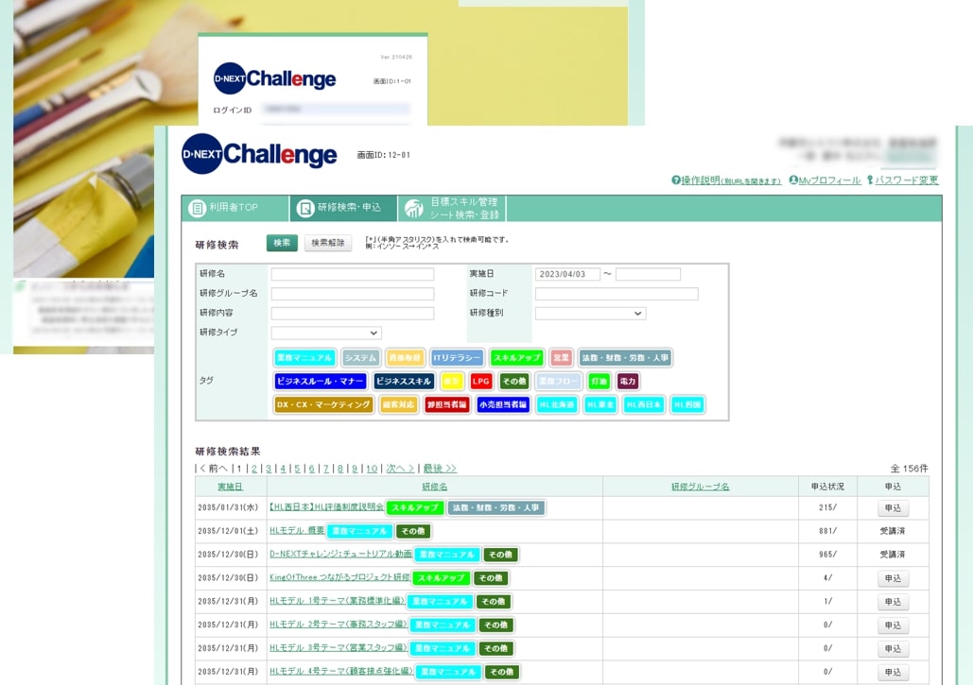The width and height of the screenshot is (973, 685).
Task: Click the 検索解除 button
Action: click(x=327, y=243)
